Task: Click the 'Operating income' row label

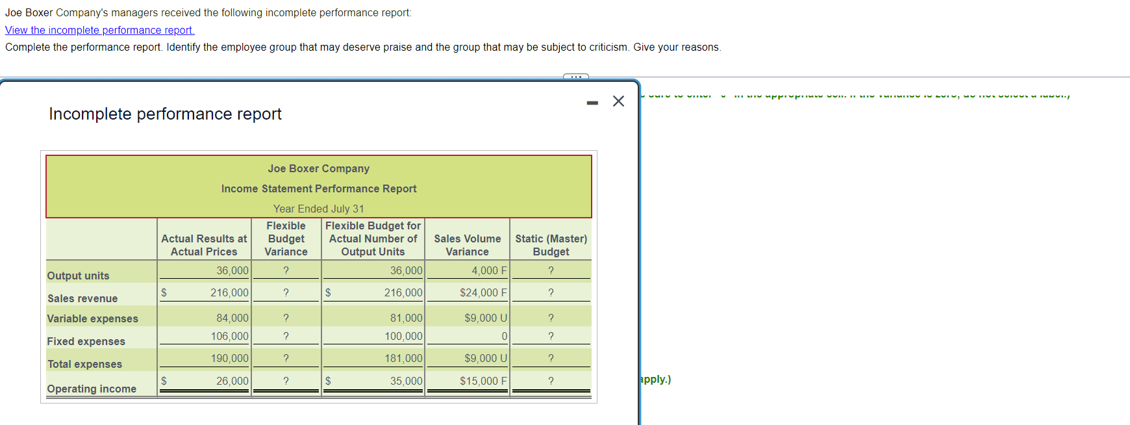Action: (x=92, y=389)
